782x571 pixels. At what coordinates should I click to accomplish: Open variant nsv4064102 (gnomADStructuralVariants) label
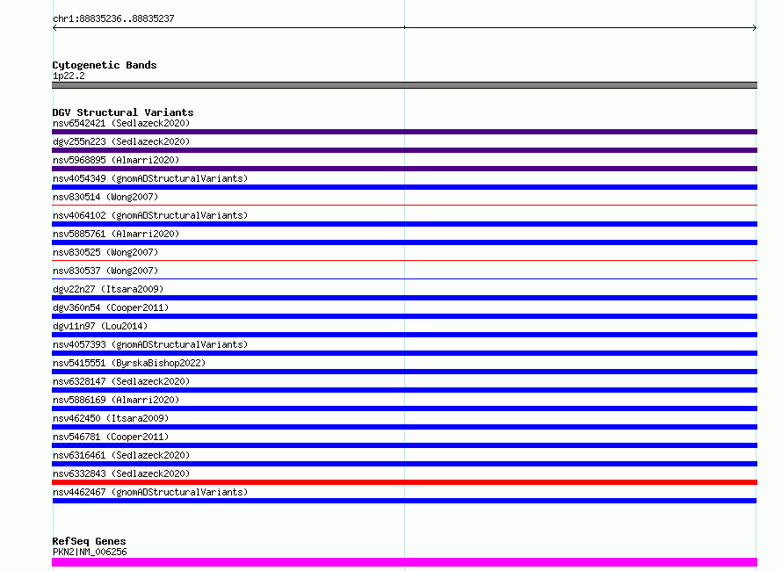coord(150,215)
